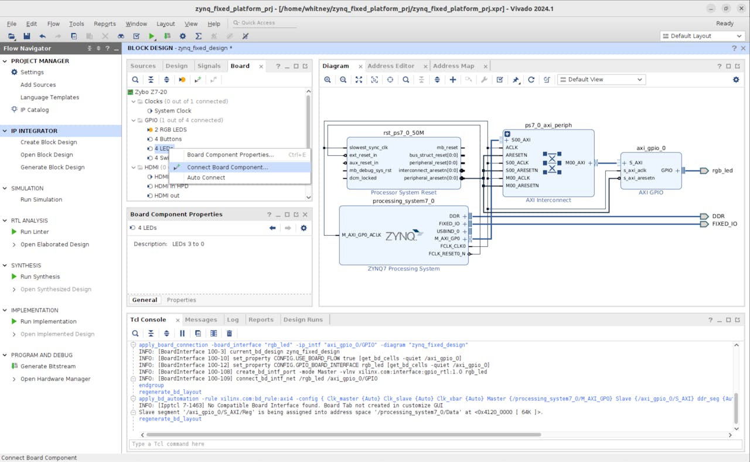
Task: Click Run Synthesis in Flow Navigator
Action: [40, 277]
